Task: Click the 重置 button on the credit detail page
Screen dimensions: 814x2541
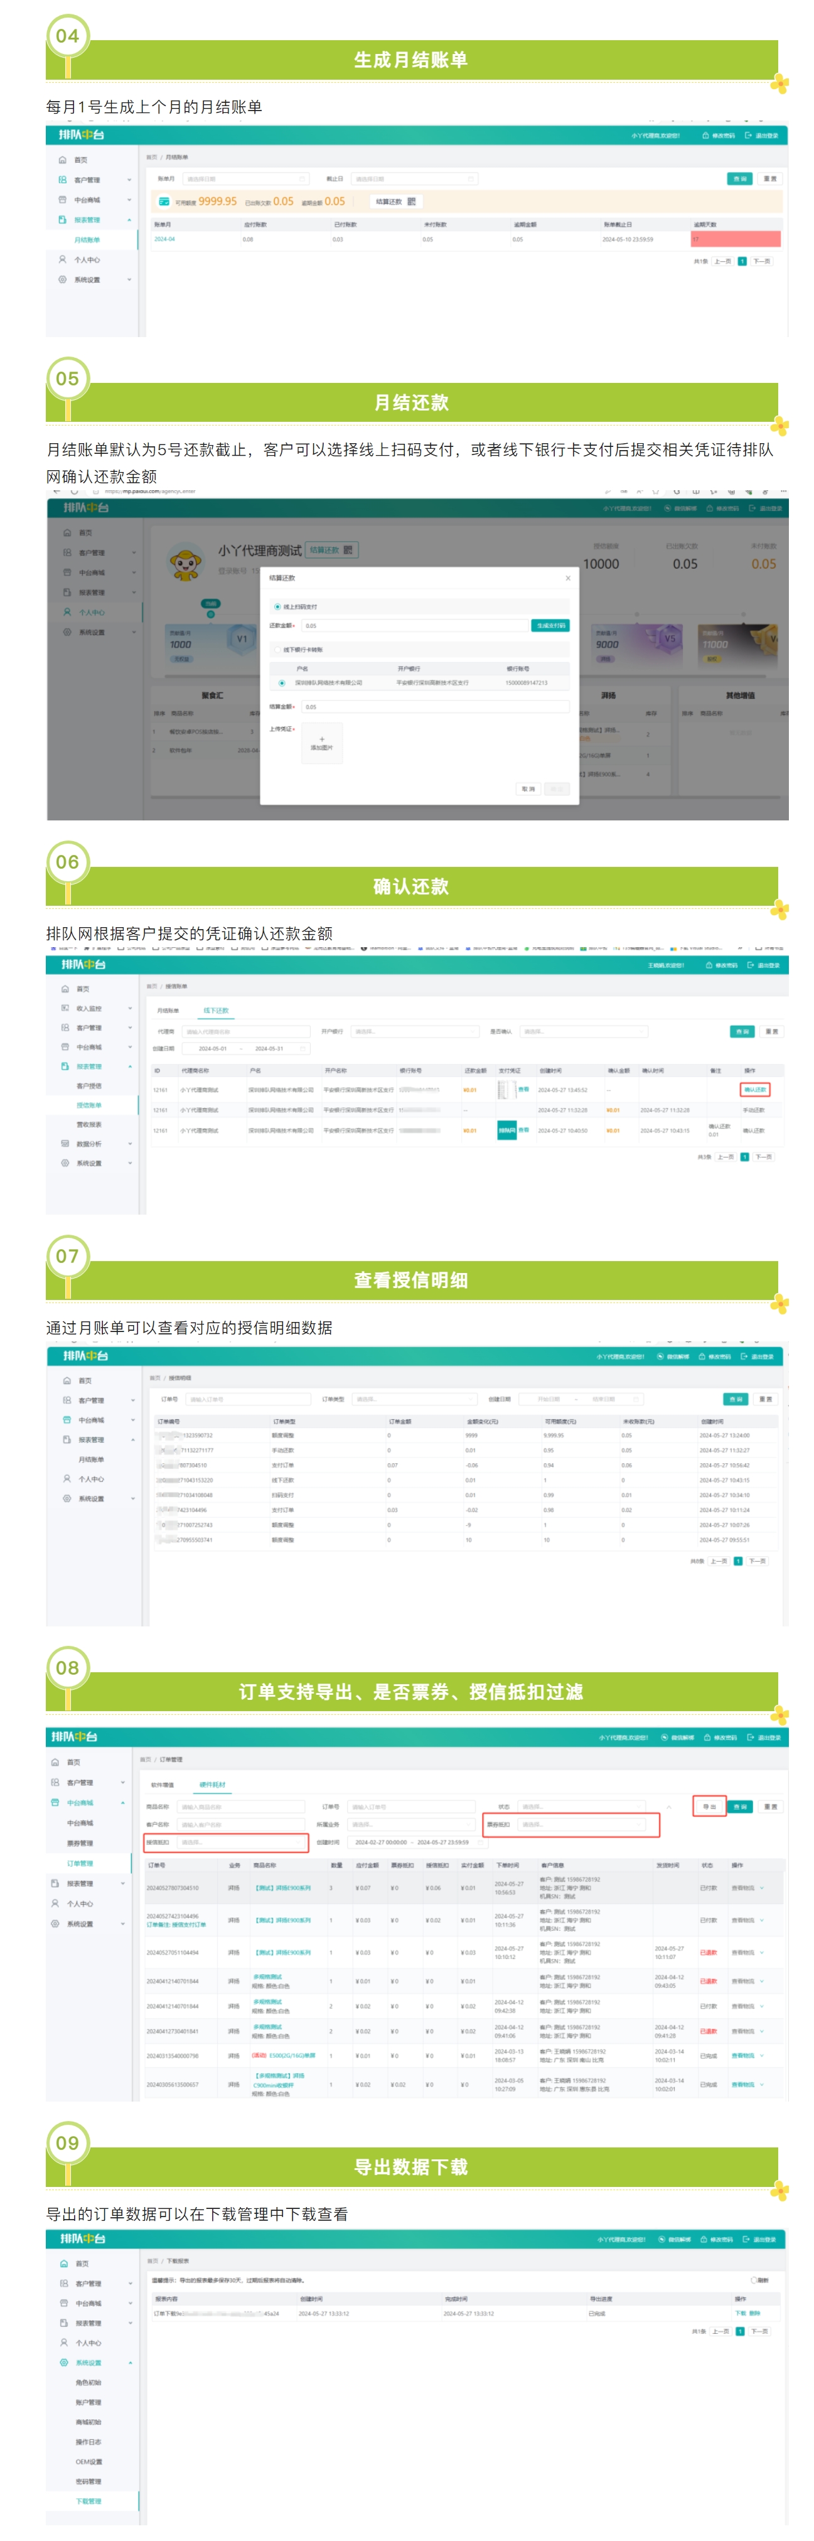Action: pos(766,1399)
